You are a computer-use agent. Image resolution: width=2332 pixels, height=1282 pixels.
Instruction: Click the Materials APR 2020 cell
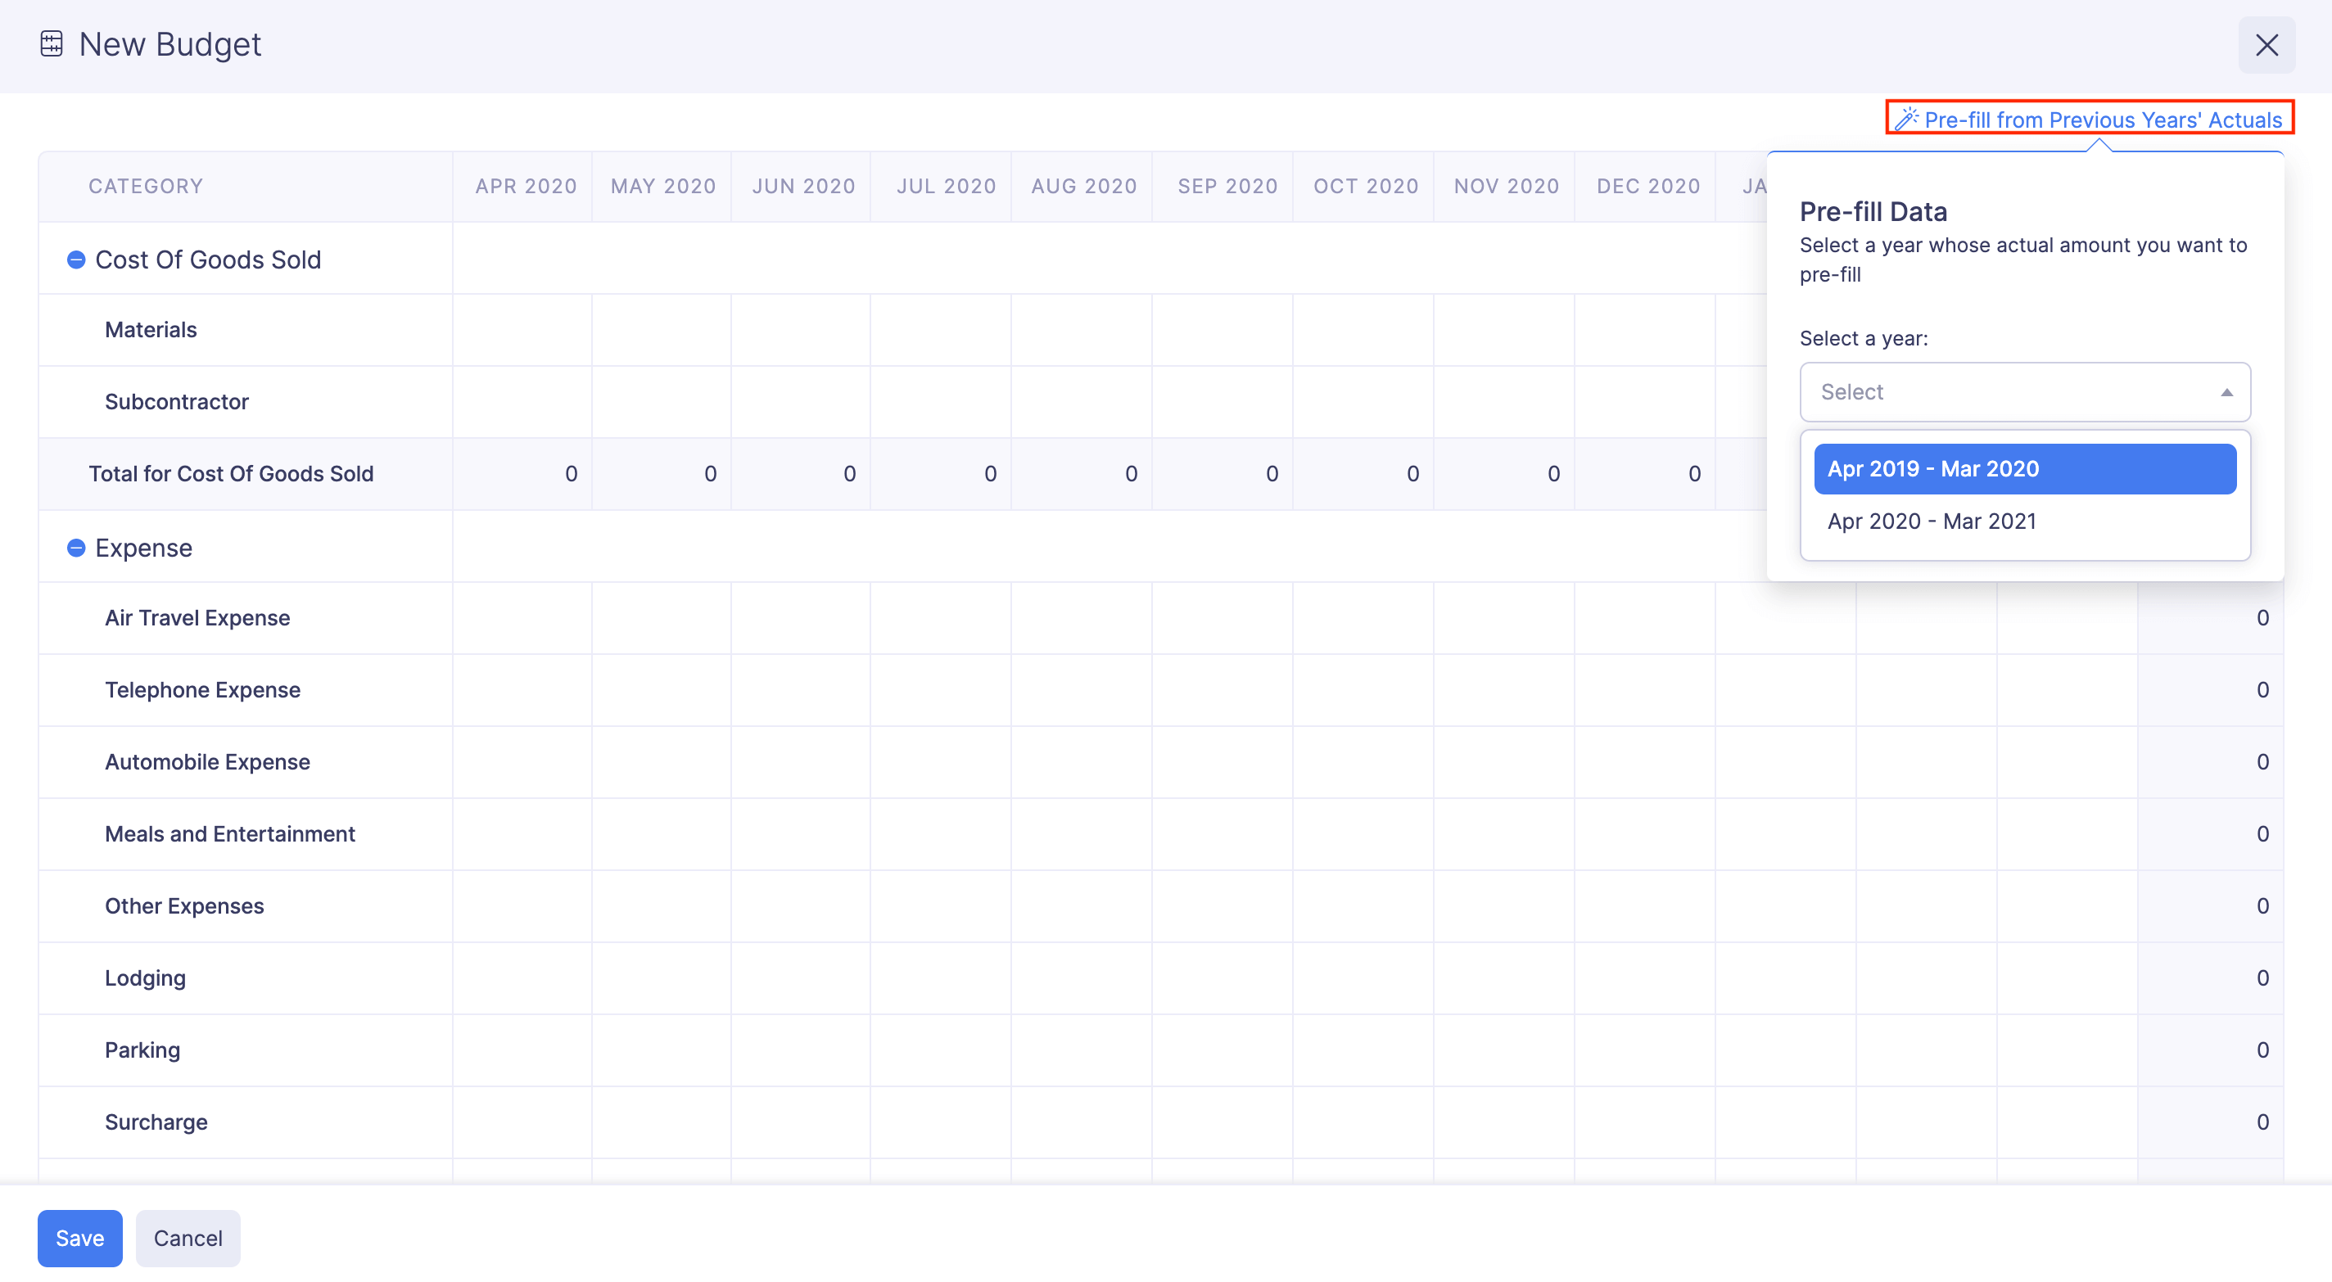tap(522, 330)
